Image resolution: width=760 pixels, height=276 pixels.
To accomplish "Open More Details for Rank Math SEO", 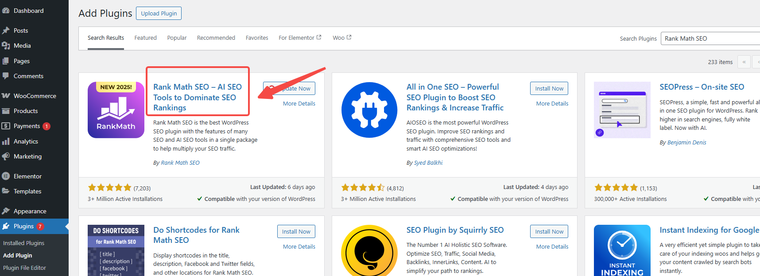I will [x=299, y=104].
